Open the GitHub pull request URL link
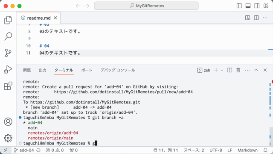The image size is (273, 154). point(123,92)
